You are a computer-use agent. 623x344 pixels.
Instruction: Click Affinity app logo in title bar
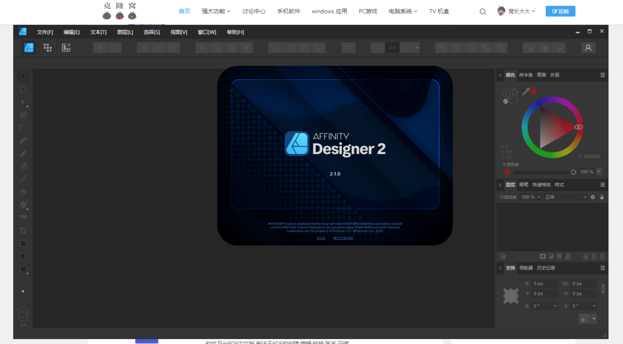click(x=23, y=32)
